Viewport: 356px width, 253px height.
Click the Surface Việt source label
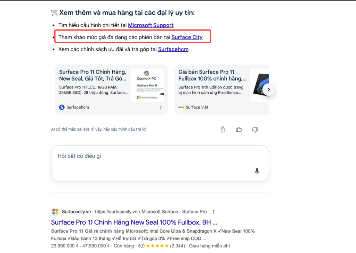[x=197, y=107]
